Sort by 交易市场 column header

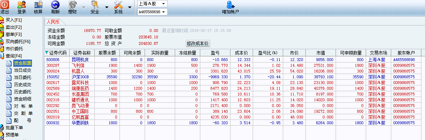[x=378, y=53]
